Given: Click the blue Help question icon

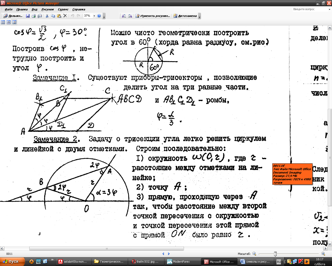Looking at the screenshot, I should pyautogui.click(x=99, y=16).
